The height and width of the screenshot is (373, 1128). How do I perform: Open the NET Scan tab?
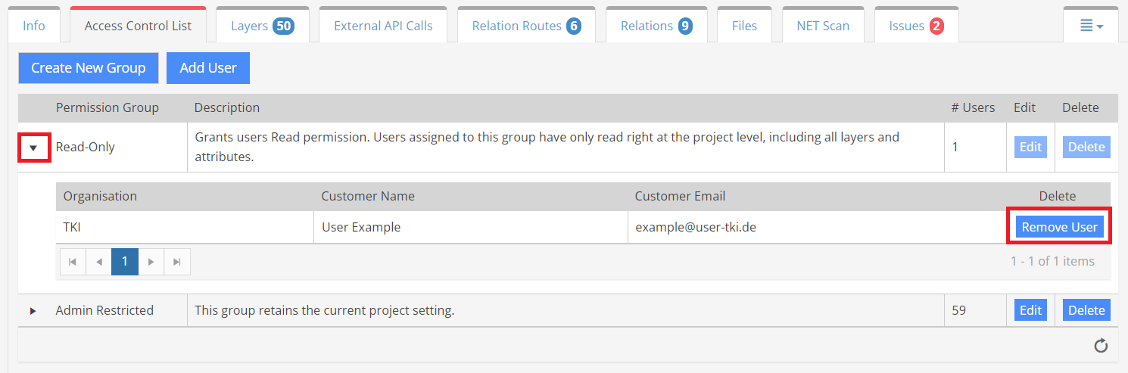coord(823,26)
